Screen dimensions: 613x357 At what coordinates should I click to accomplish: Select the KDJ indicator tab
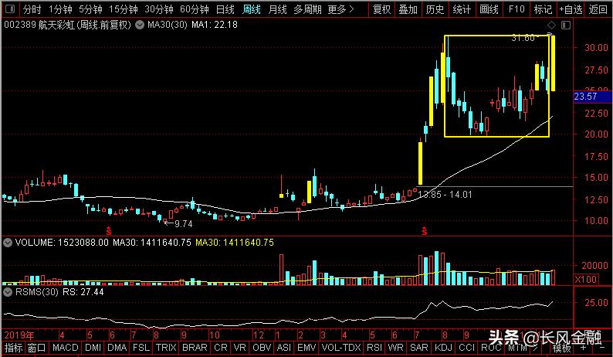tap(443, 348)
